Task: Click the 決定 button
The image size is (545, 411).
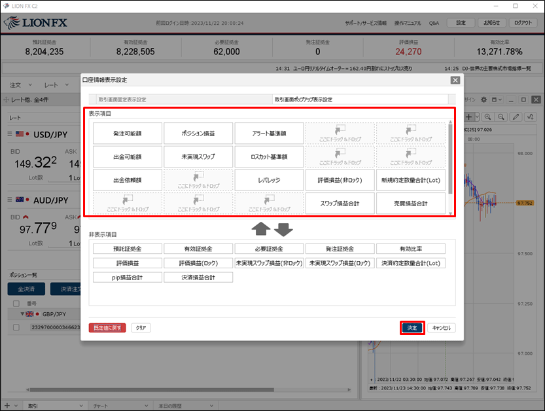Action: [412, 328]
